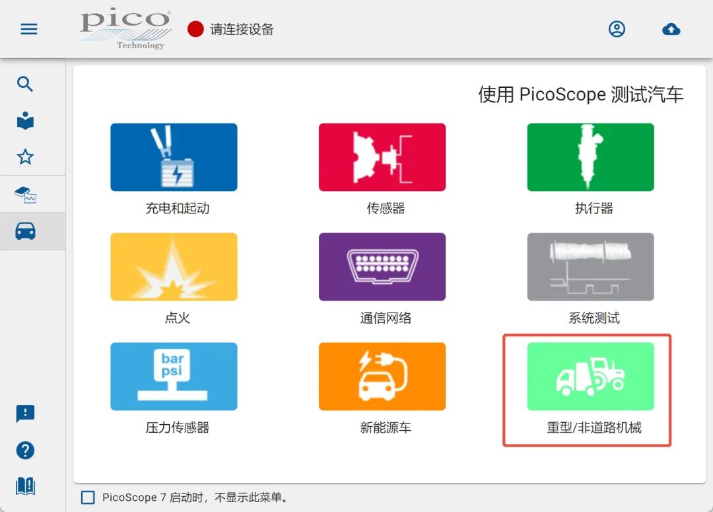Click the 执行器 label text

coord(594,209)
